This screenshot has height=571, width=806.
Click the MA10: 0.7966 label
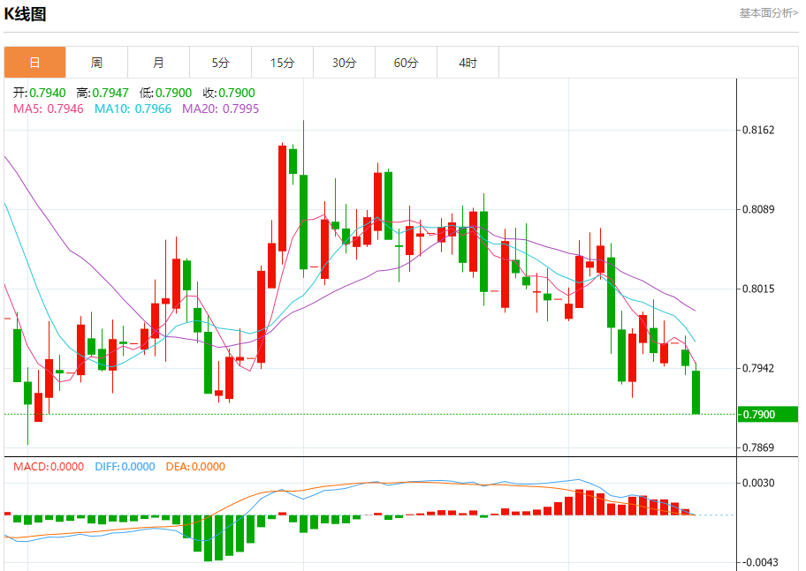(133, 109)
